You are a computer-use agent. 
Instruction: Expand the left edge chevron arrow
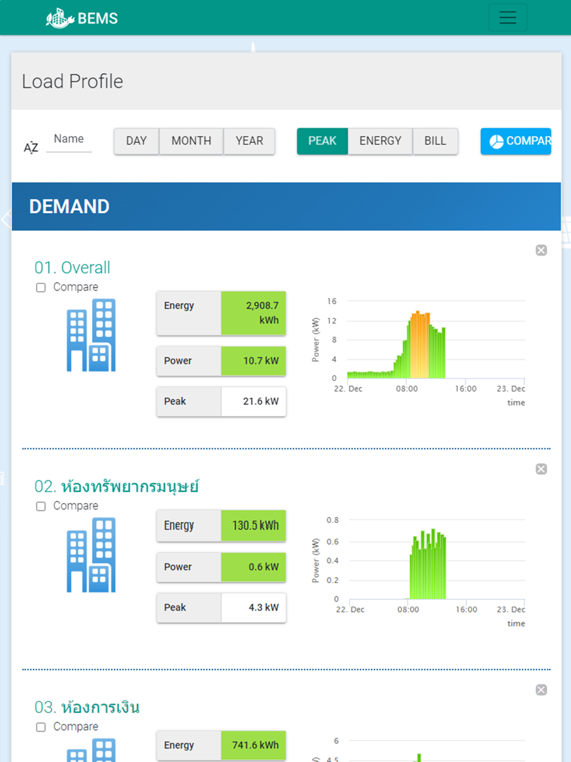pyautogui.click(x=6, y=219)
